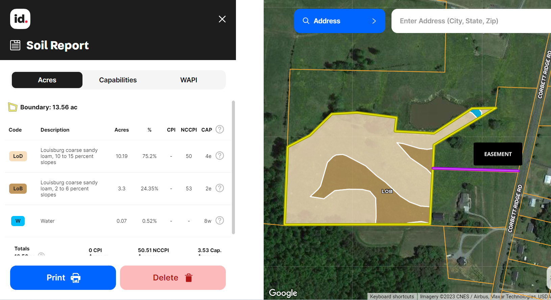
Task: Click the EASEMENT label on the map
Action: (498, 154)
